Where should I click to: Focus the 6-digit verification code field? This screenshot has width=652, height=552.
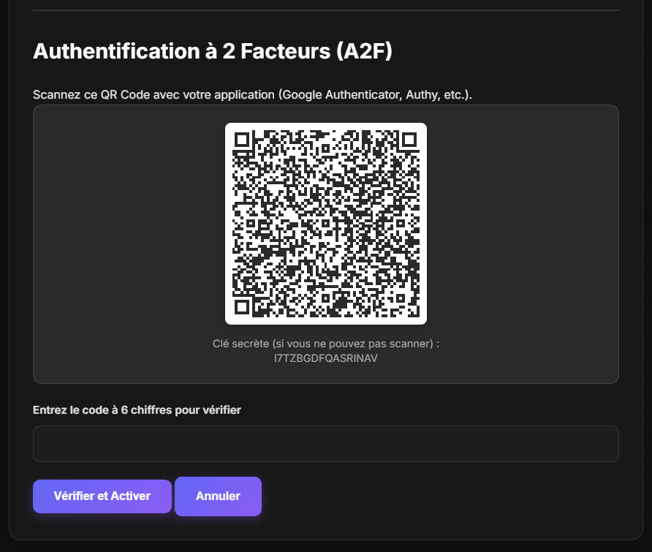(325, 444)
